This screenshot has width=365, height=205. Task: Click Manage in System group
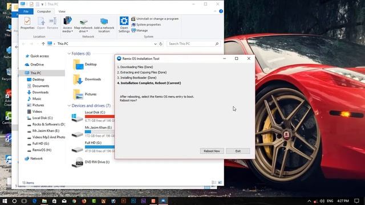coord(140,30)
